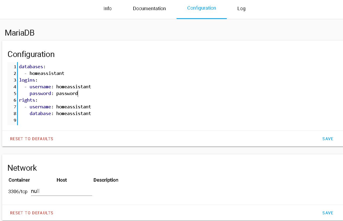Select the databases keyword on line 1
Viewport: 343px width, 221px height.
pos(30,67)
